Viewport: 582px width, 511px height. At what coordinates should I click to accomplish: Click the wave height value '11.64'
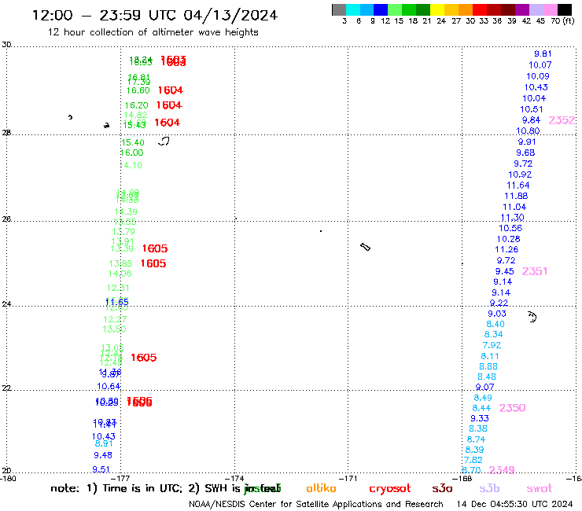(518, 186)
